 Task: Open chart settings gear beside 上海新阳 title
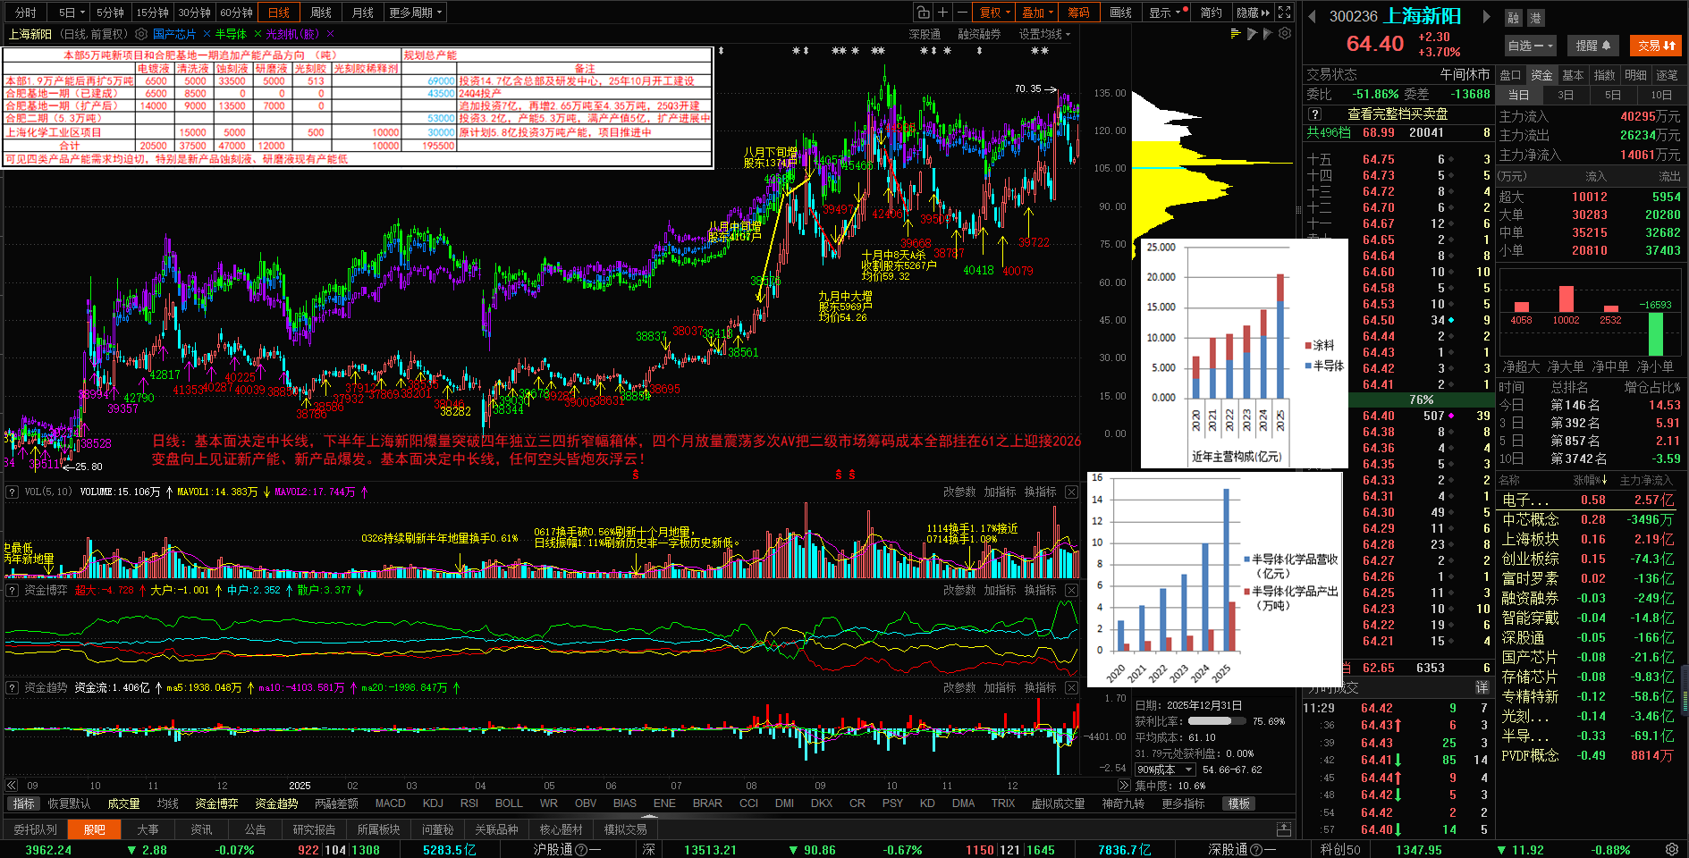[141, 34]
